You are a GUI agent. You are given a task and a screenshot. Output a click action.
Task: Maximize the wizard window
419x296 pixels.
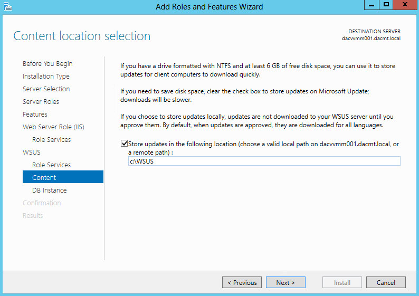386,5
